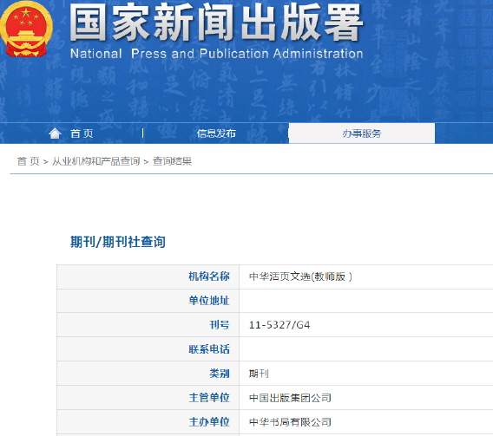Click the home house icon

pyautogui.click(x=55, y=133)
